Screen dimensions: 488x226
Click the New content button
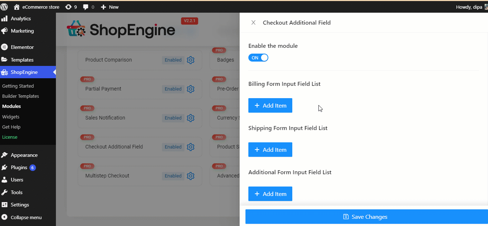click(109, 7)
